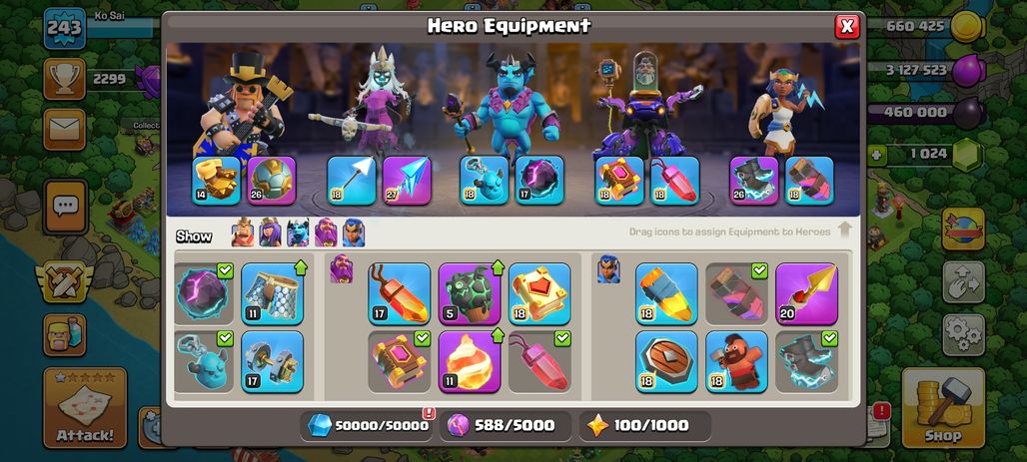This screenshot has width=1027, height=462.
Task: Toggle equipped Dark Orb with green checkmark
Action: [x=203, y=293]
